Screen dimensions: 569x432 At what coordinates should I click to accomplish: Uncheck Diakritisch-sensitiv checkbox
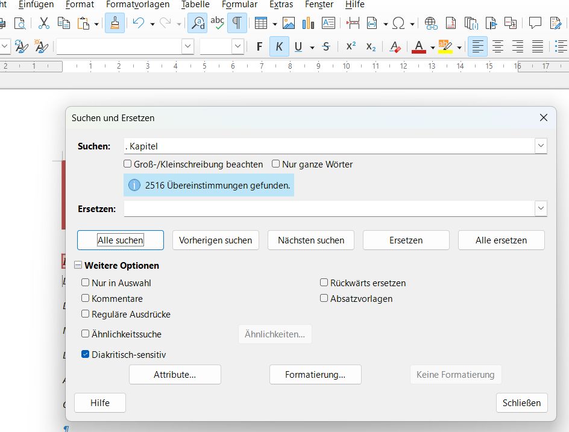[86, 355]
